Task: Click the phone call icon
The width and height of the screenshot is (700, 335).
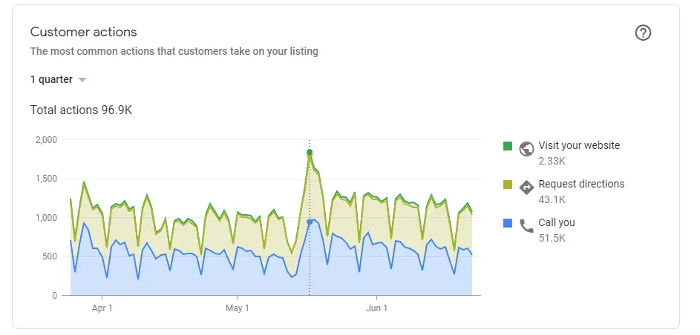Action: (527, 225)
